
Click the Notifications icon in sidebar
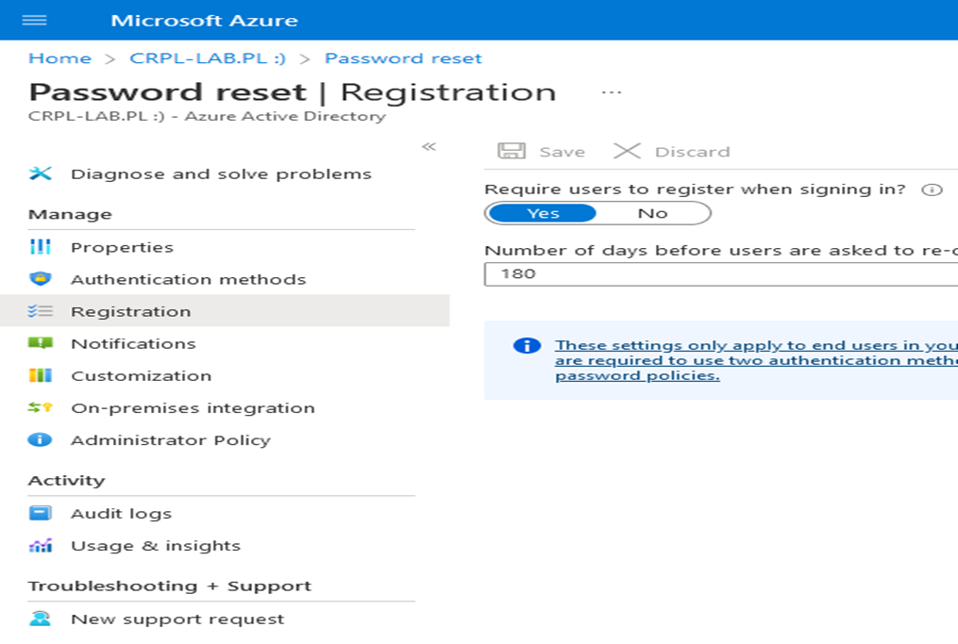coord(41,343)
